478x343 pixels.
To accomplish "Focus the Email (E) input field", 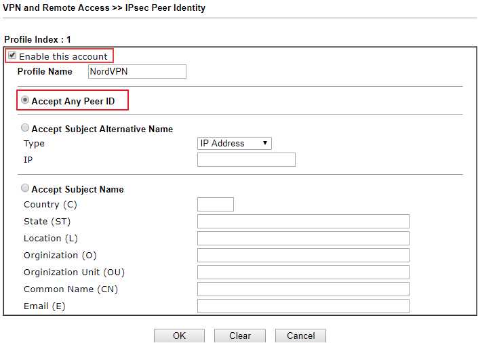I will pos(303,306).
